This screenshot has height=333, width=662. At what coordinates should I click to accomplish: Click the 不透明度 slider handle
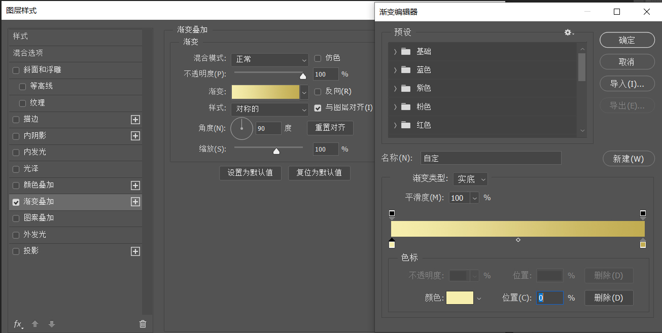(303, 76)
